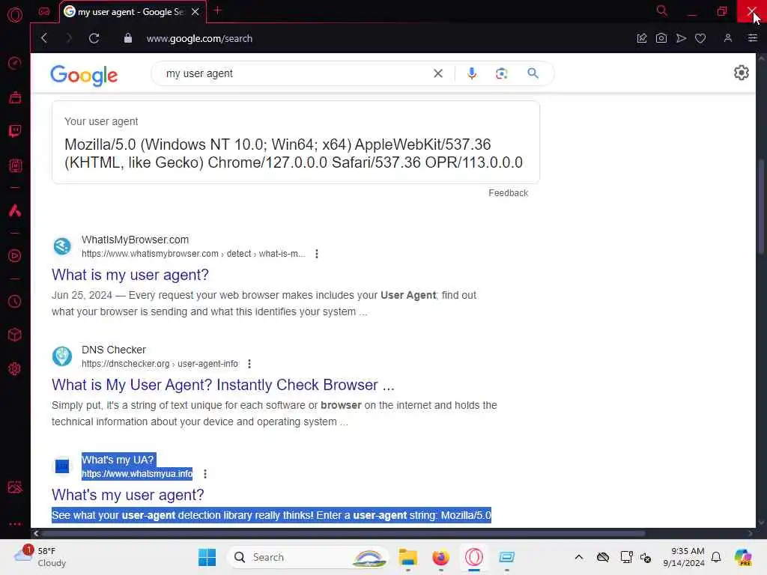
Task: Open the edit page icon in address bar
Action: tap(642, 38)
